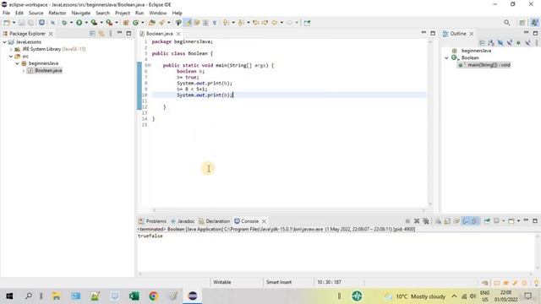Click Remove Launch in the Console toolbar
The image size is (541, 304).
(x=417, y=221)
